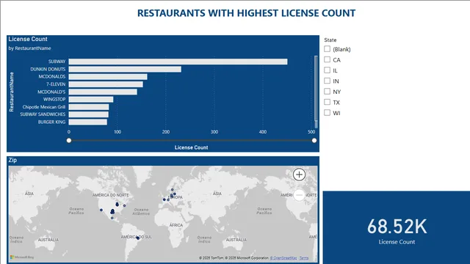Select the 7-ELEVEN bar
The height and width of the screenshot is (264, 470).
pyautogui.click(x=106, y=84)
